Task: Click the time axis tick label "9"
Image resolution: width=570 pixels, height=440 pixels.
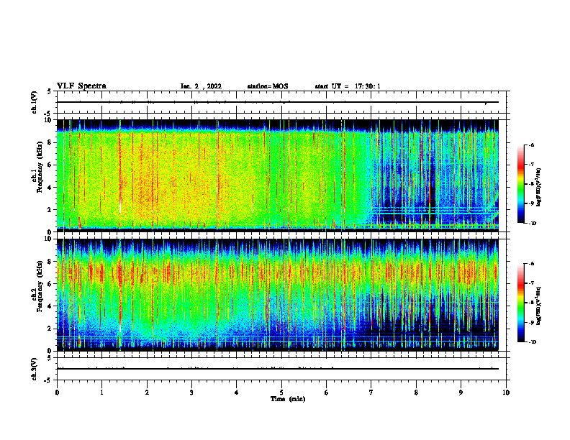Action: coord(461,393)
